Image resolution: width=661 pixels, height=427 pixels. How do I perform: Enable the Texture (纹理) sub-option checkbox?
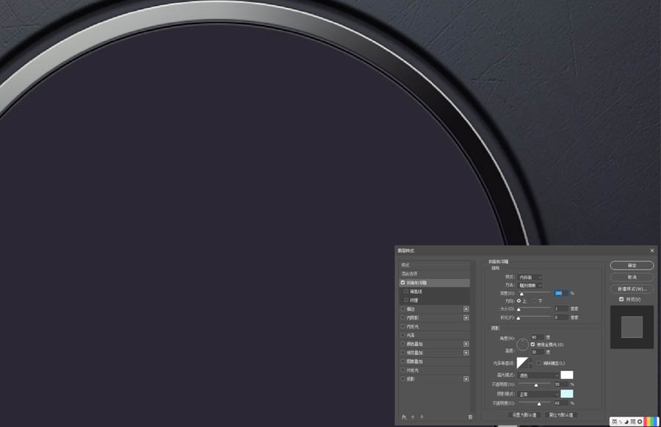point(406,300)
